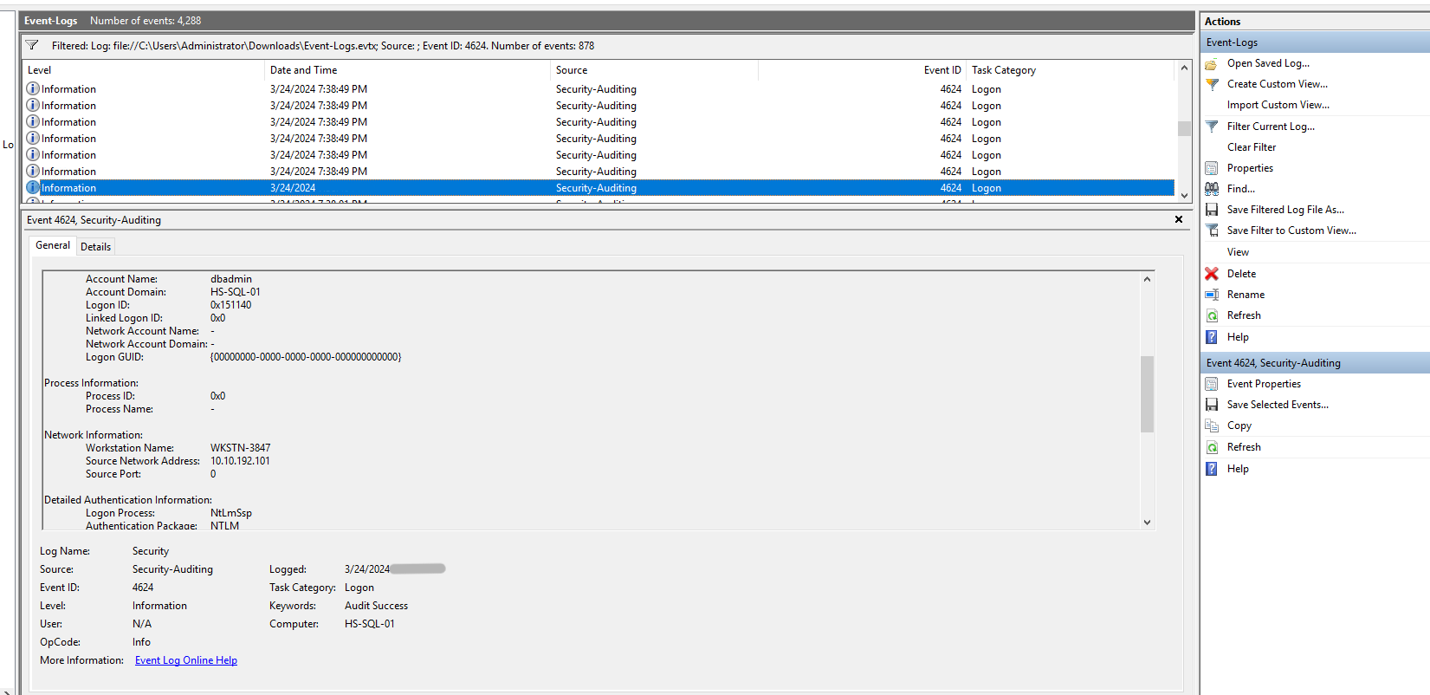Collapse the Event-Logs section header in Actions
This screenshot has width=1430, height=695.
(x=1315, y=42)
